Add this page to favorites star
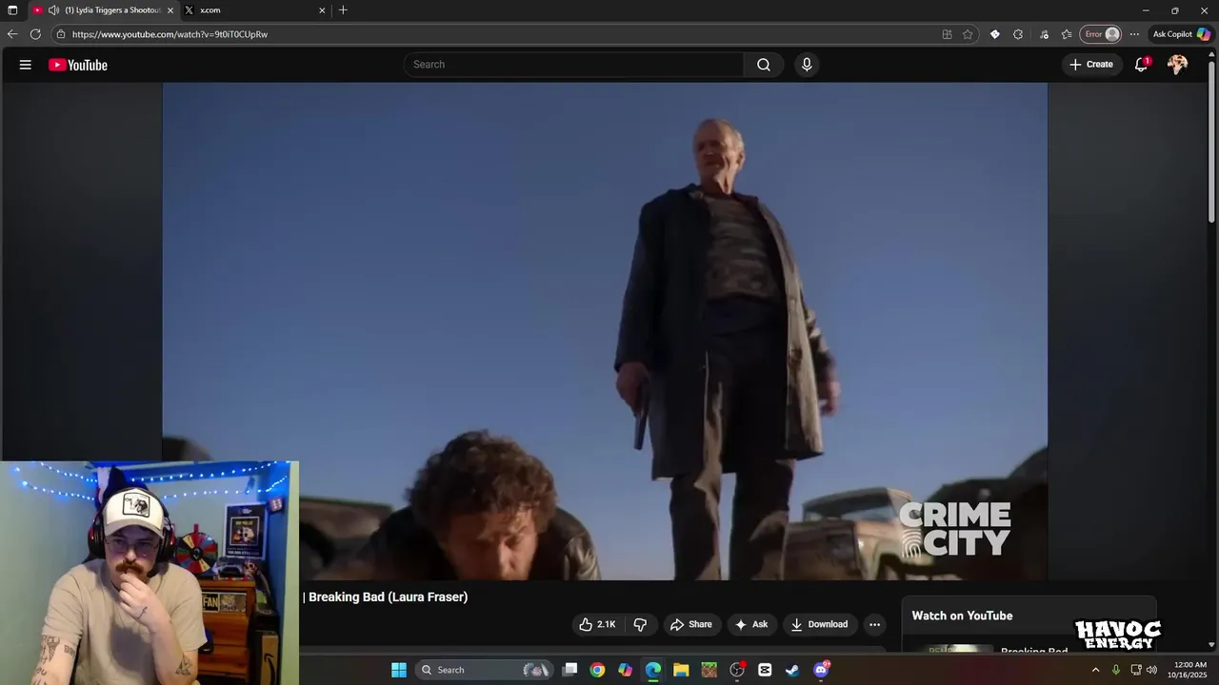Screen dimensions: 1219x685 968,34
